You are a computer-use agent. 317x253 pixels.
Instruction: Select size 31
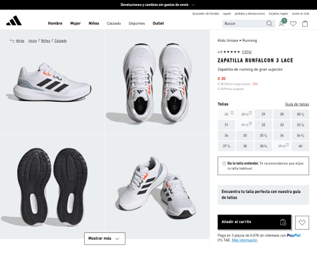point(226,125)
